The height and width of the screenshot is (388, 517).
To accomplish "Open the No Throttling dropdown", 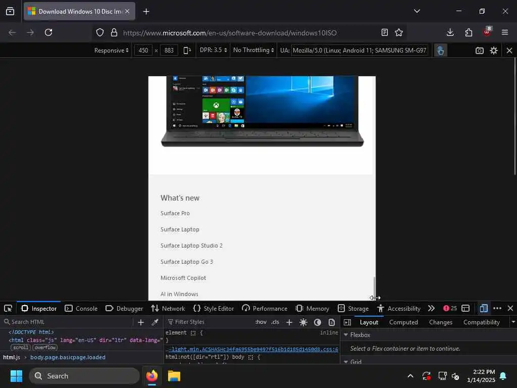I will (253, 50).
